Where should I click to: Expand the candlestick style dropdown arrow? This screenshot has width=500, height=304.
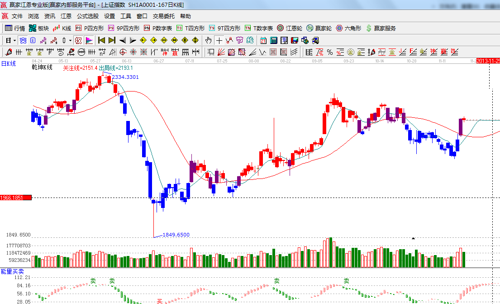(70, 40)
